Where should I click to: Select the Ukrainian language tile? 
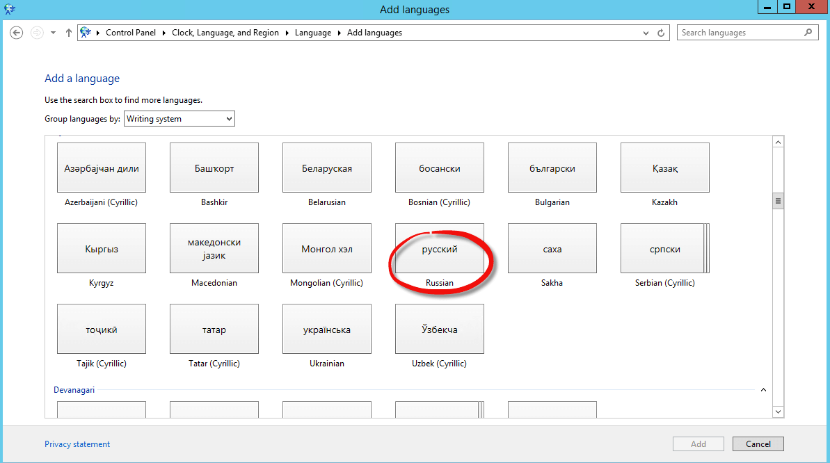(327, 330)
